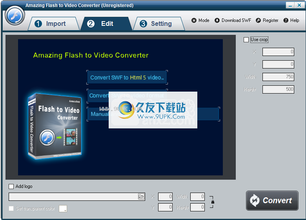Switch to the Edit tab
This screenshot has width=306, height=220.
[x=106, y=23]
